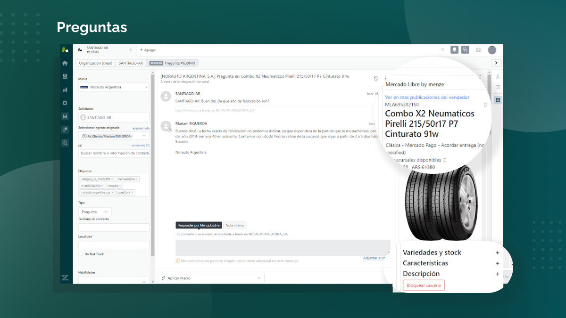Remove the norauto_argentina_s.a. tag
The height and width of the screenshot is (318, 566).
112,192
